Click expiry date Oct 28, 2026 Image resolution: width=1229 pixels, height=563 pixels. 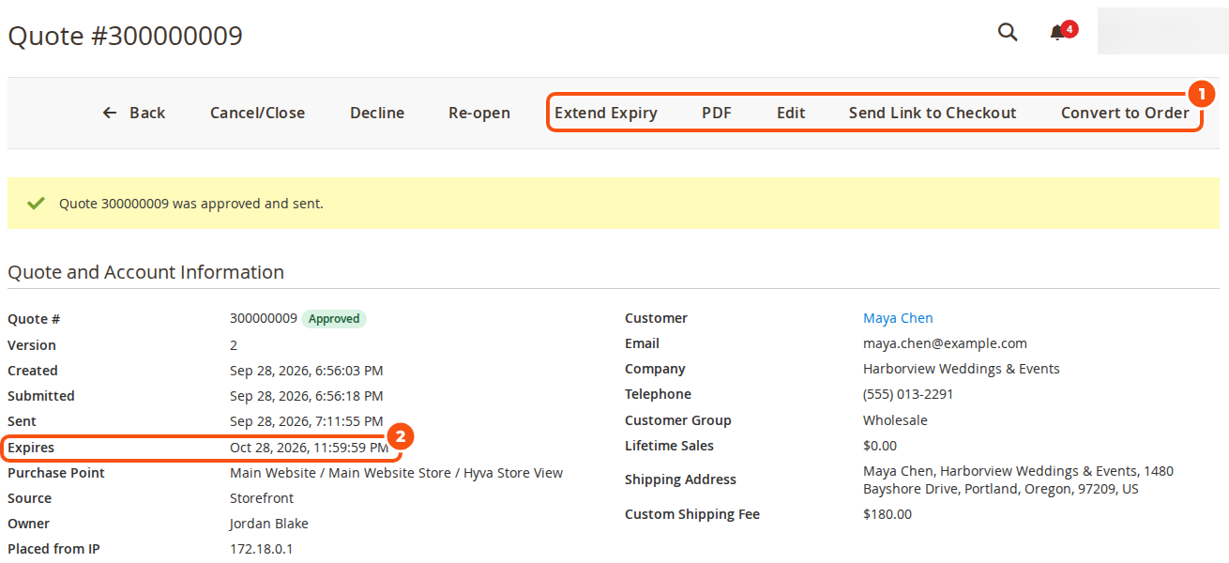tap(310, 448)
